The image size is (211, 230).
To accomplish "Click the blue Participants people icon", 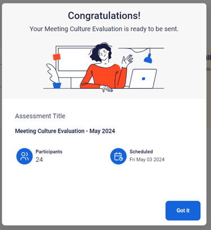I will coord(25,156).
